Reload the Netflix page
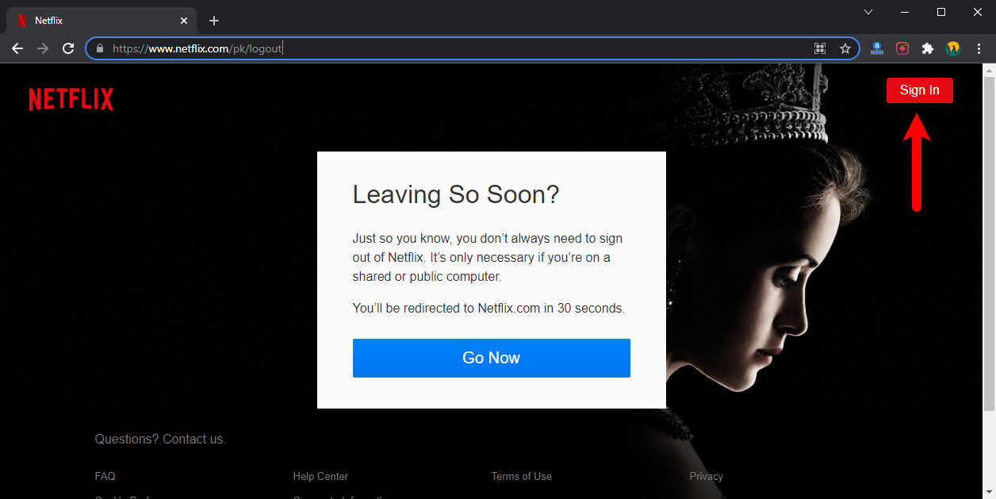 [x=68, y=48]
